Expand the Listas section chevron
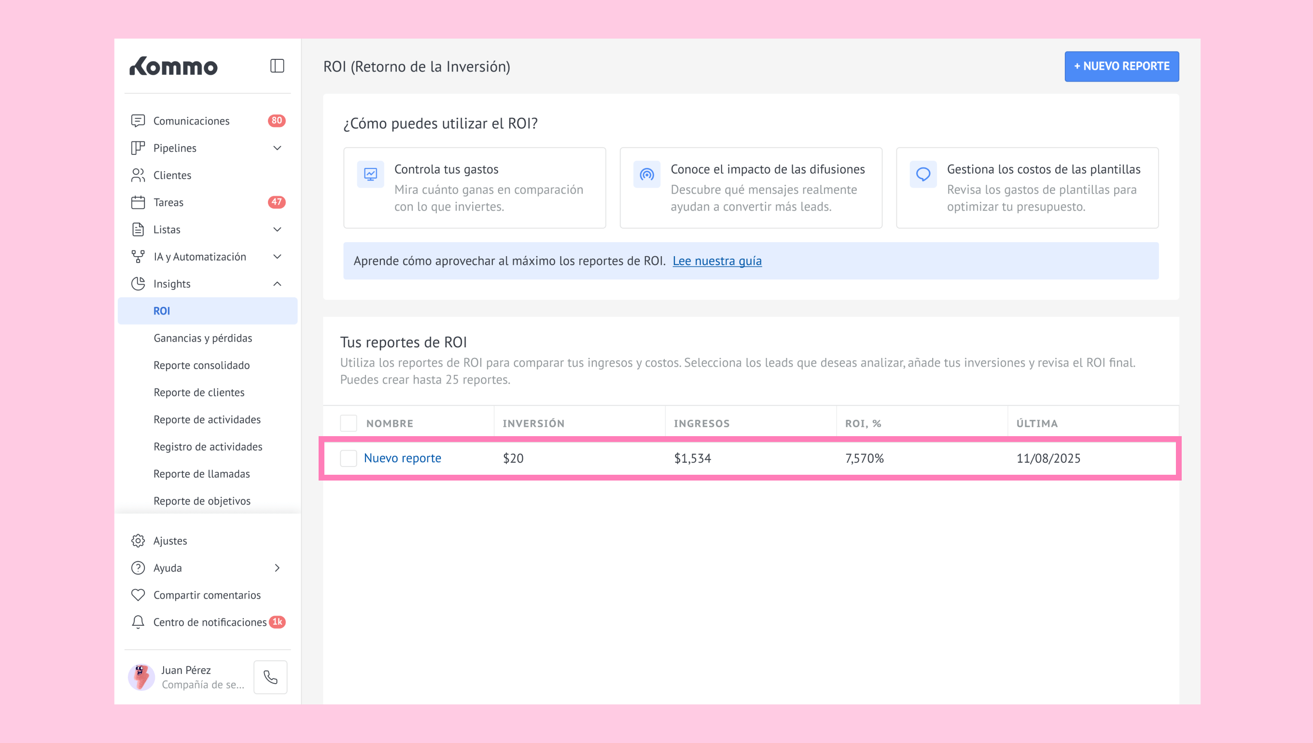 (x=277, y=230)
